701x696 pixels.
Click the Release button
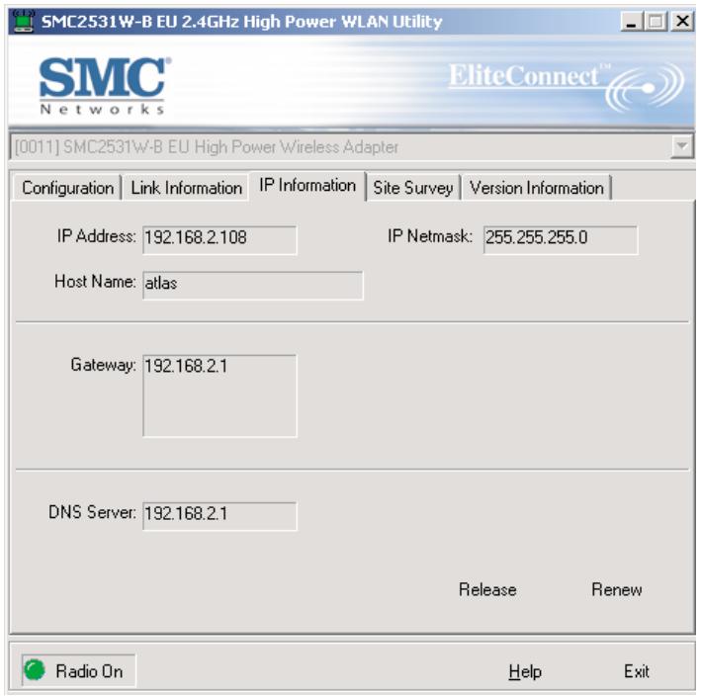(487, 589)
